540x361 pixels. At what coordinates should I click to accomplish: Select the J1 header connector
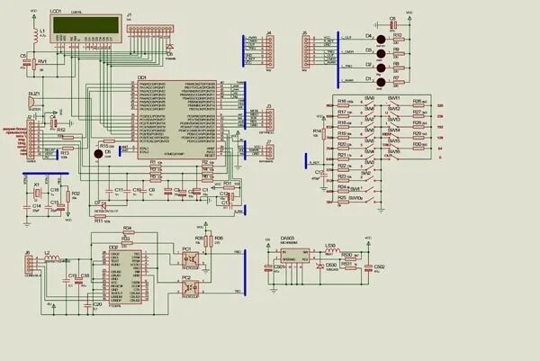coord(149,29)
